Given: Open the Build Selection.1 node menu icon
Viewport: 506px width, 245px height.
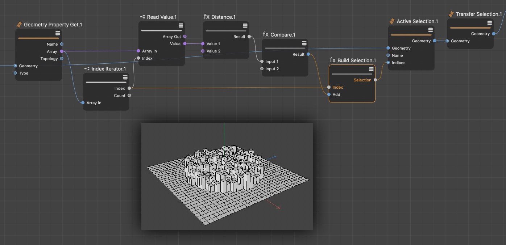Looking at the screenshot, I should click(371, 69).
